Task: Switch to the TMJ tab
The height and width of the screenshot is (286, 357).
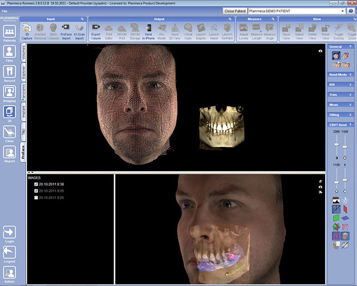Action: [x=23, y=132]
